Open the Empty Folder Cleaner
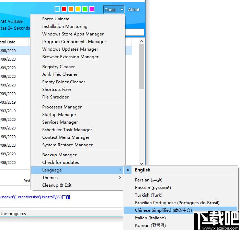 click(x=78, y=82)
